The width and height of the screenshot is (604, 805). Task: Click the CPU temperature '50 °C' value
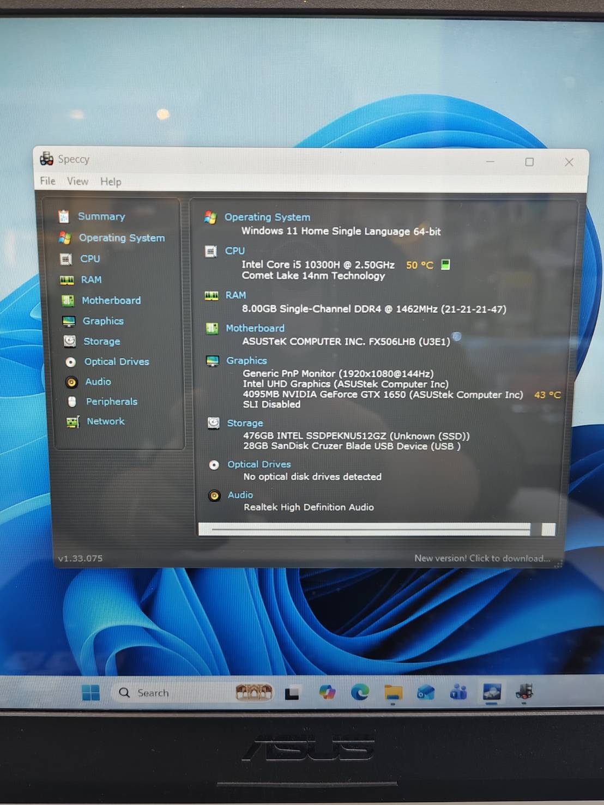click(x=420, y=265)
